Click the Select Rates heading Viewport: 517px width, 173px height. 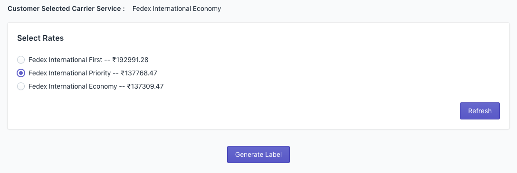40,38
